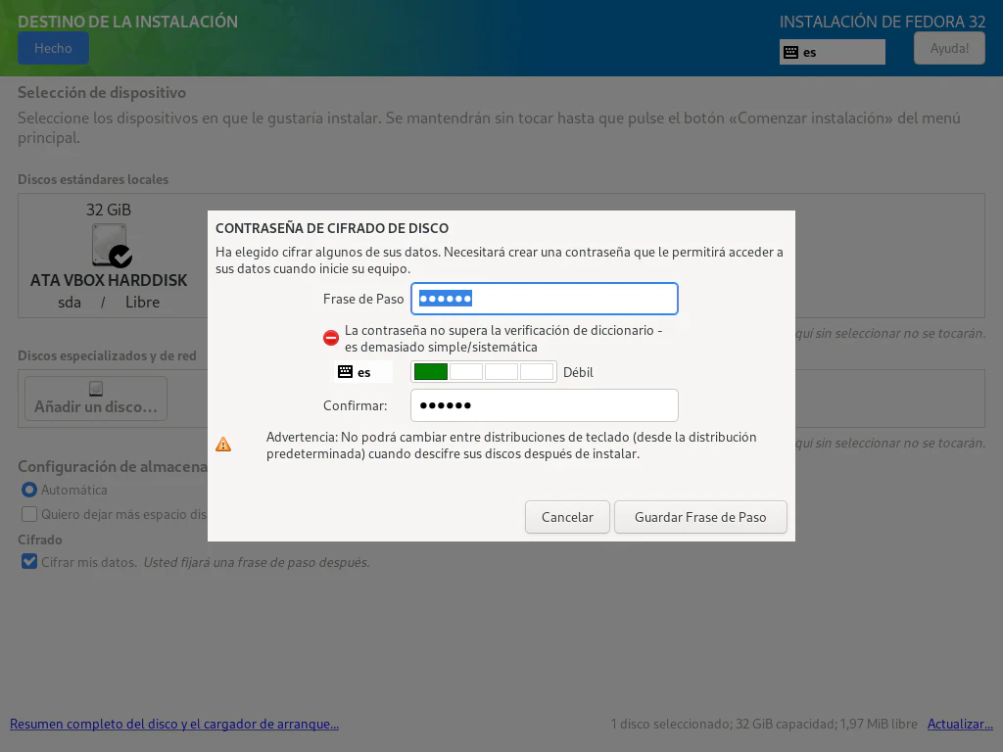Click the keyboard icon in the dialog
This screenshot has height=752, width=1003.
[x=345, y=372]
